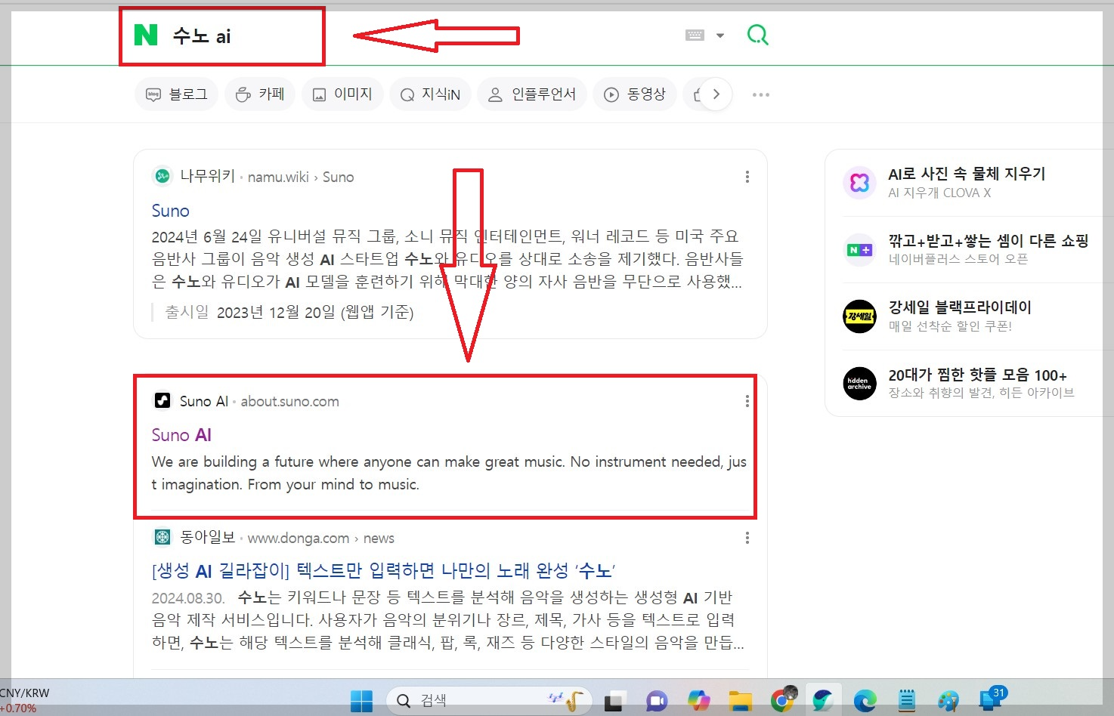The width and height of the screenshot is (1114, 716).
Task: Open the Windows Start menu
Action: 362,702
